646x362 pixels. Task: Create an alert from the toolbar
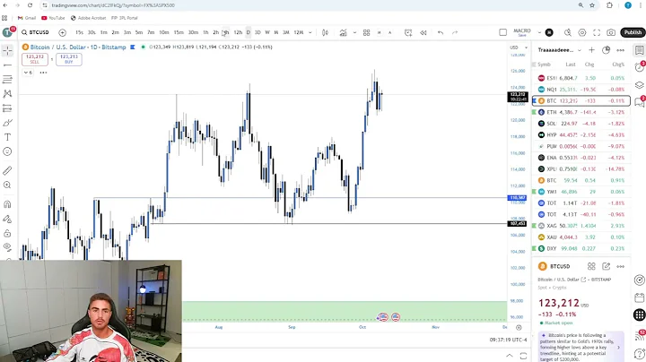click(x=408, y=32)
